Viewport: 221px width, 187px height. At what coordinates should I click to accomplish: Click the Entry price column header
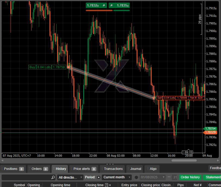(x=129, y=185)
